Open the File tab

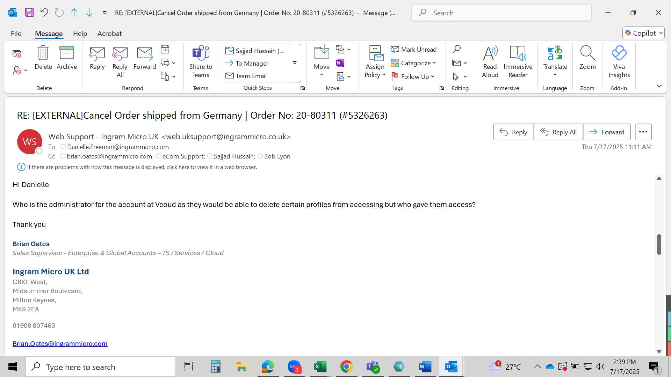coord(16,34)
